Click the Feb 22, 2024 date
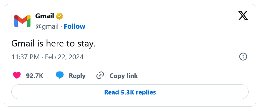The image size is (260, 111). click(64, 57)
